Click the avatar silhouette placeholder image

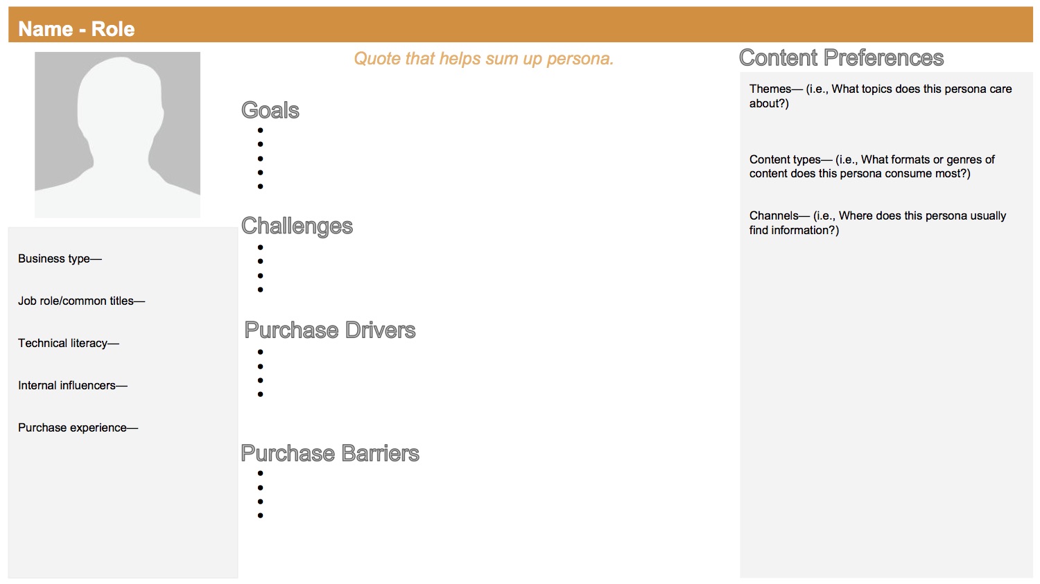[x=117, y=134]
